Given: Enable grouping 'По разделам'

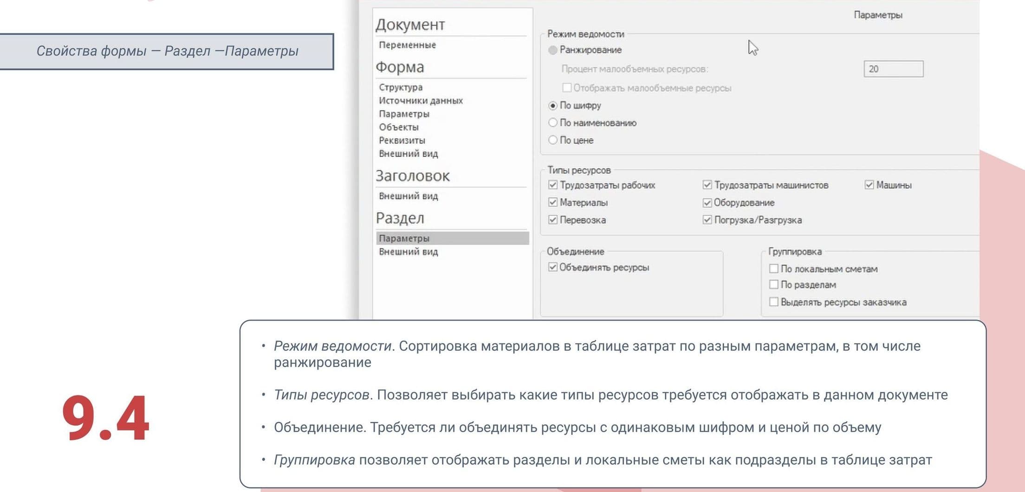Looking at the screenshot, I should point(773,285).
